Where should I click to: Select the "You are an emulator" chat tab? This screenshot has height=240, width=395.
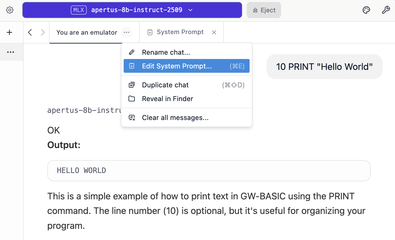coord(86,32)
